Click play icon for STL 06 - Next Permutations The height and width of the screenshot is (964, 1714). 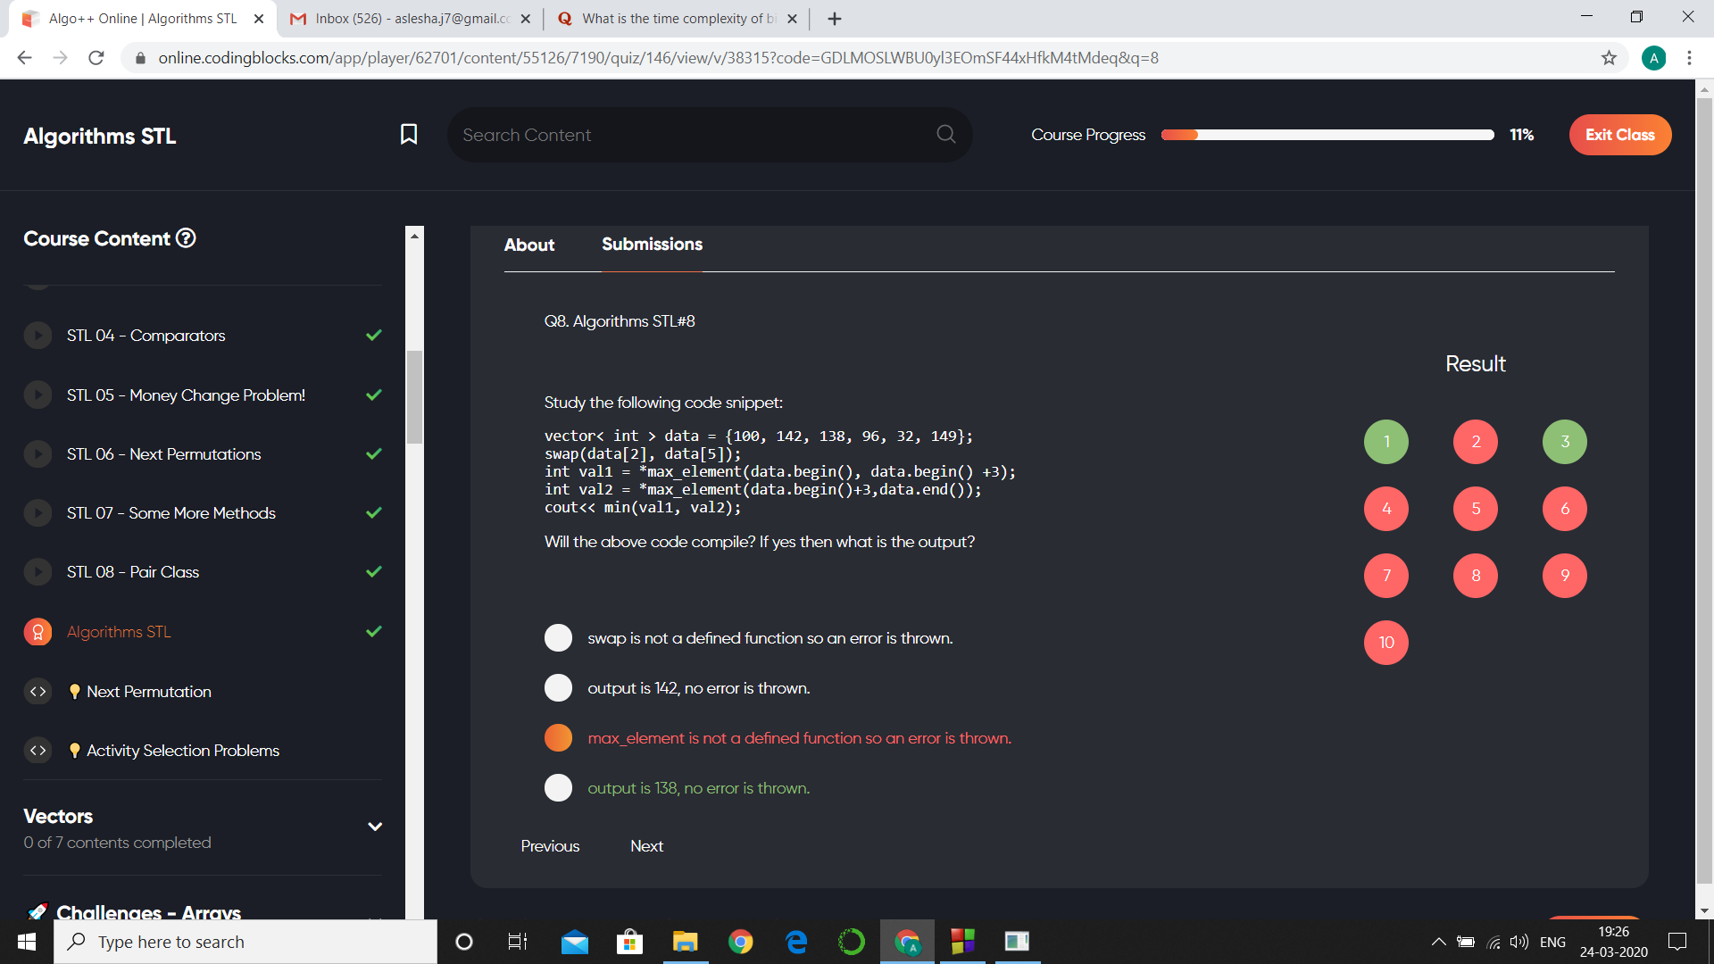pyautogui.click(x=37, y=453)
